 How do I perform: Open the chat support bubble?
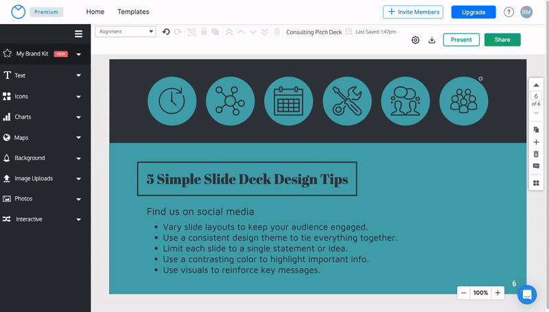click(527, 294)
